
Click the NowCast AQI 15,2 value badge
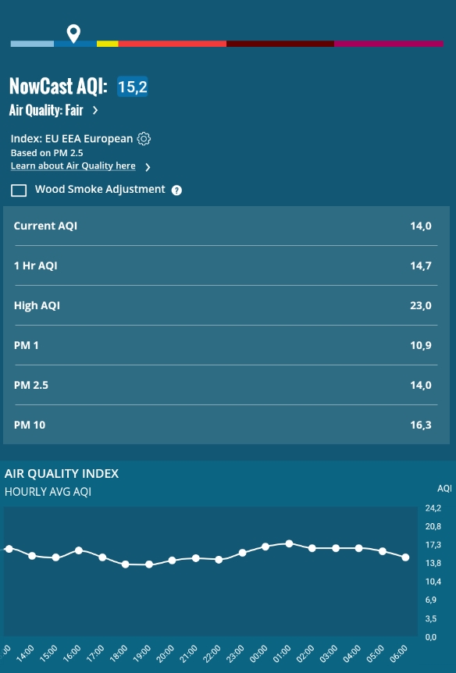pyautogui.click(x=133, y=86)
